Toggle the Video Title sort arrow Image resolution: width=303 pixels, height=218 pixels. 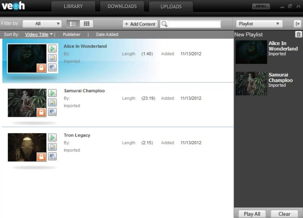pyautogui.click(x=51, y=34)
